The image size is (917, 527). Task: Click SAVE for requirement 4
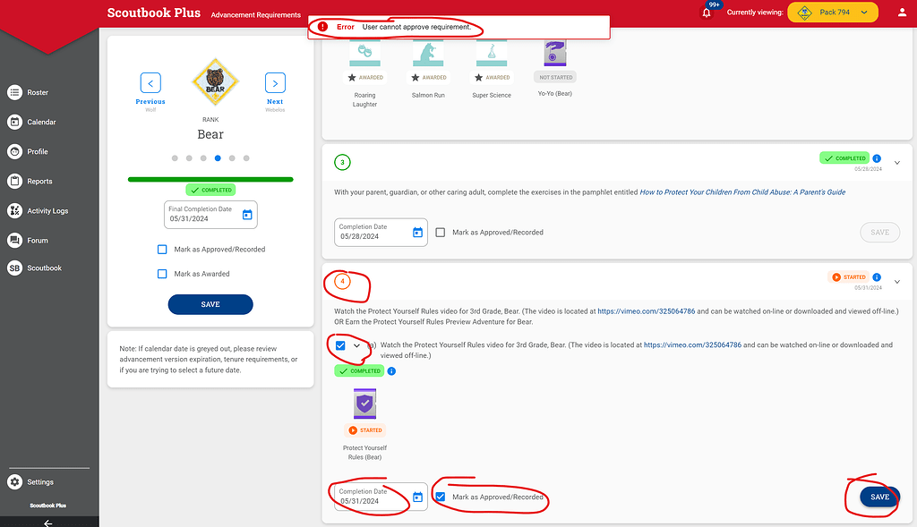click(x=878, y=497)
